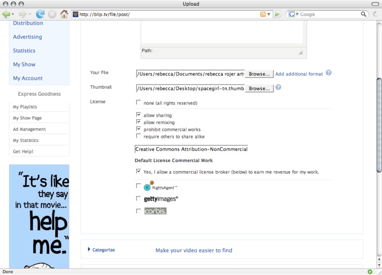Open My Statistics
Viewport: 382px width, 275px height.
[26, 140]
